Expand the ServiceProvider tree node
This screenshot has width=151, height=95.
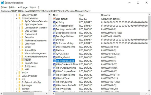(17, 15)
